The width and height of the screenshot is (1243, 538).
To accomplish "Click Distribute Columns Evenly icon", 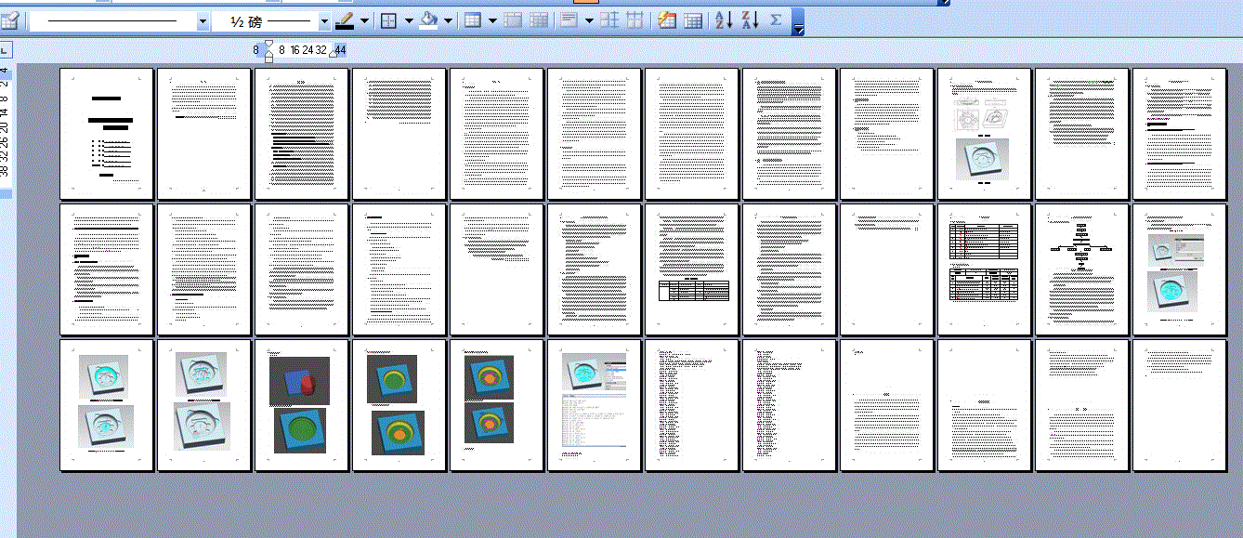I will (635, 20).
